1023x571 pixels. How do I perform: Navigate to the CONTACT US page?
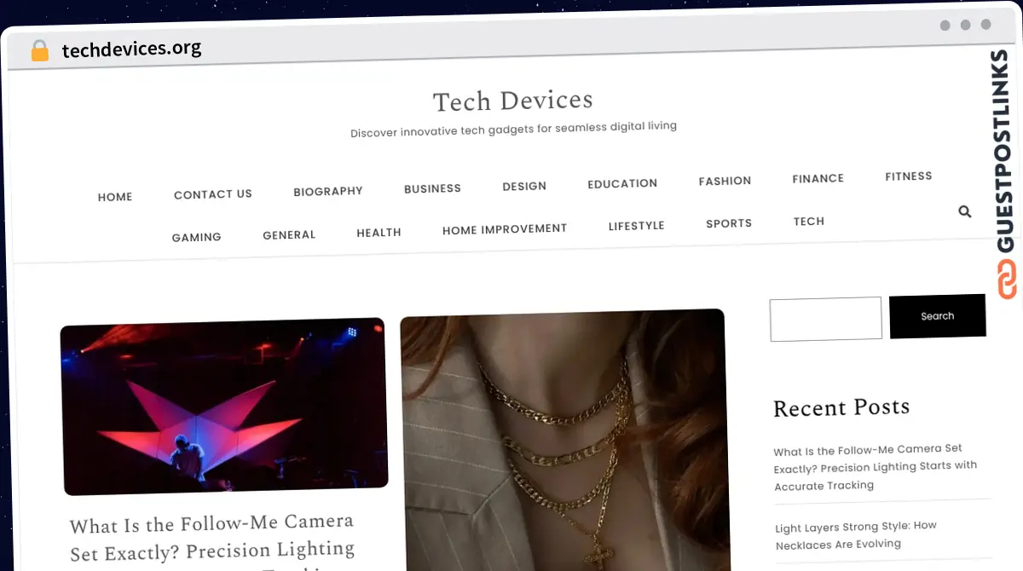click(x=212, y=193)
